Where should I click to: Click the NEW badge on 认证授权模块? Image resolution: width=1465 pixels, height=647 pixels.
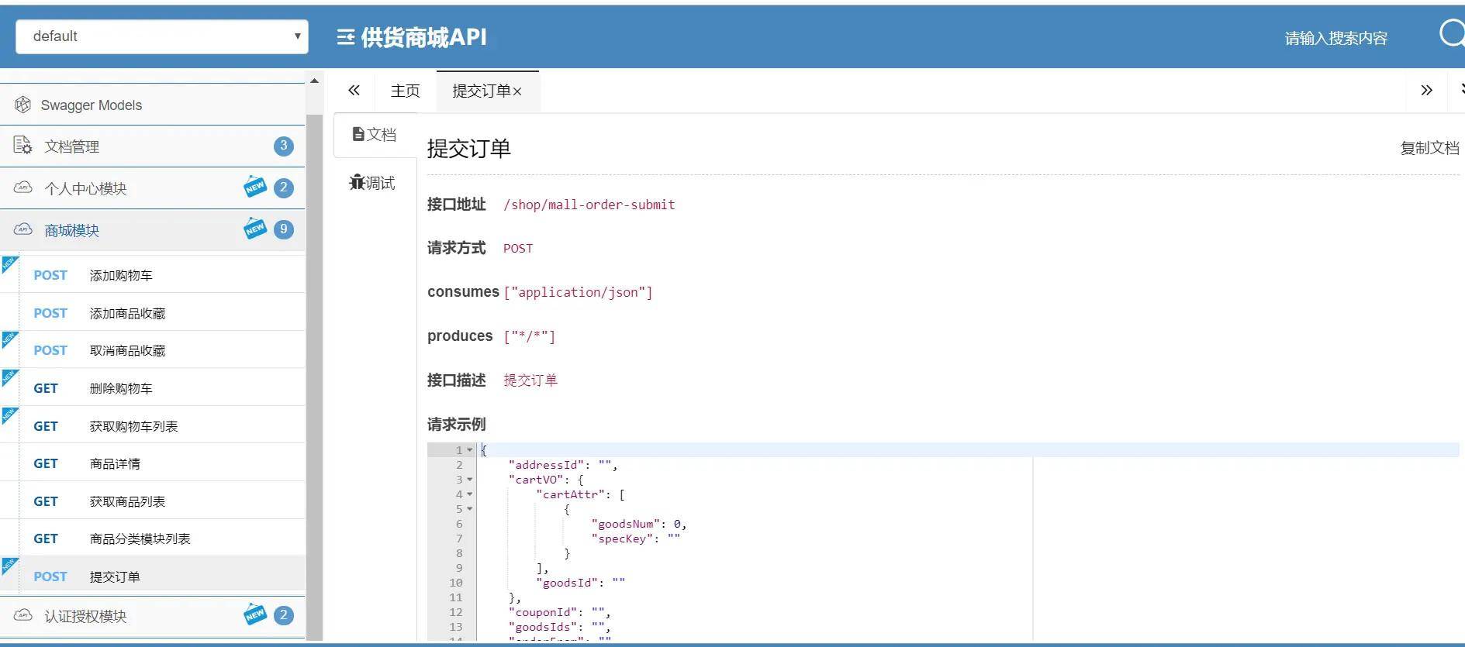click(x=255, y=614)
